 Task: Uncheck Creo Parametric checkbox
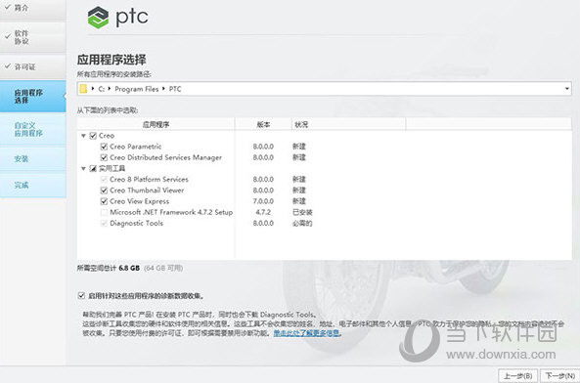(104, 147)
